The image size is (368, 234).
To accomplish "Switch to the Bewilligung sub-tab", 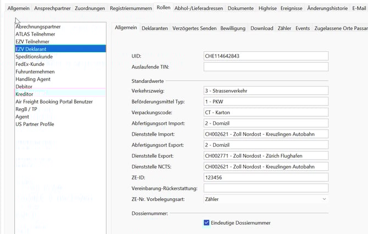I will pyautogui.click(x=233, y=28).
